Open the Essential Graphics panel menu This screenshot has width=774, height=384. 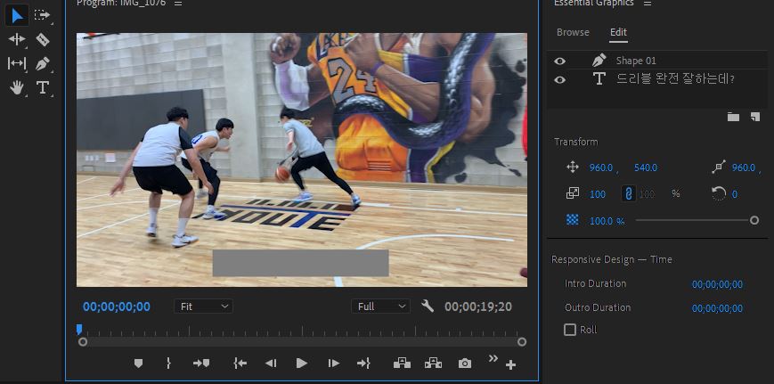[x=648, y=3]
